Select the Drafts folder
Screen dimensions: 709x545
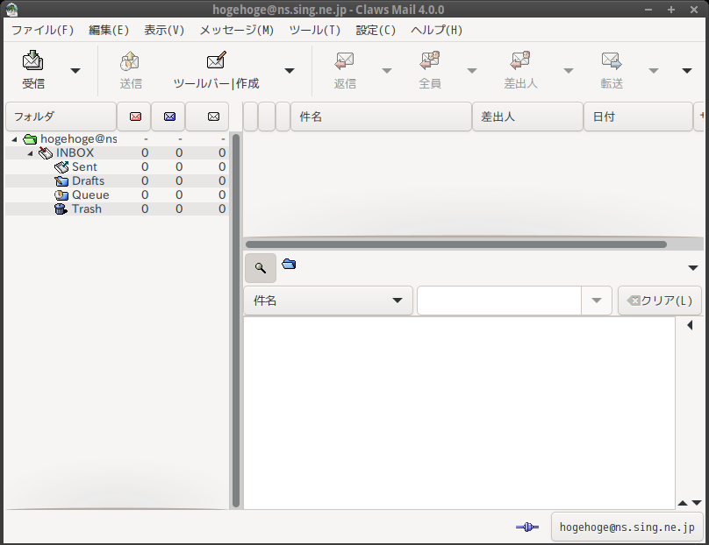point(117,180)
